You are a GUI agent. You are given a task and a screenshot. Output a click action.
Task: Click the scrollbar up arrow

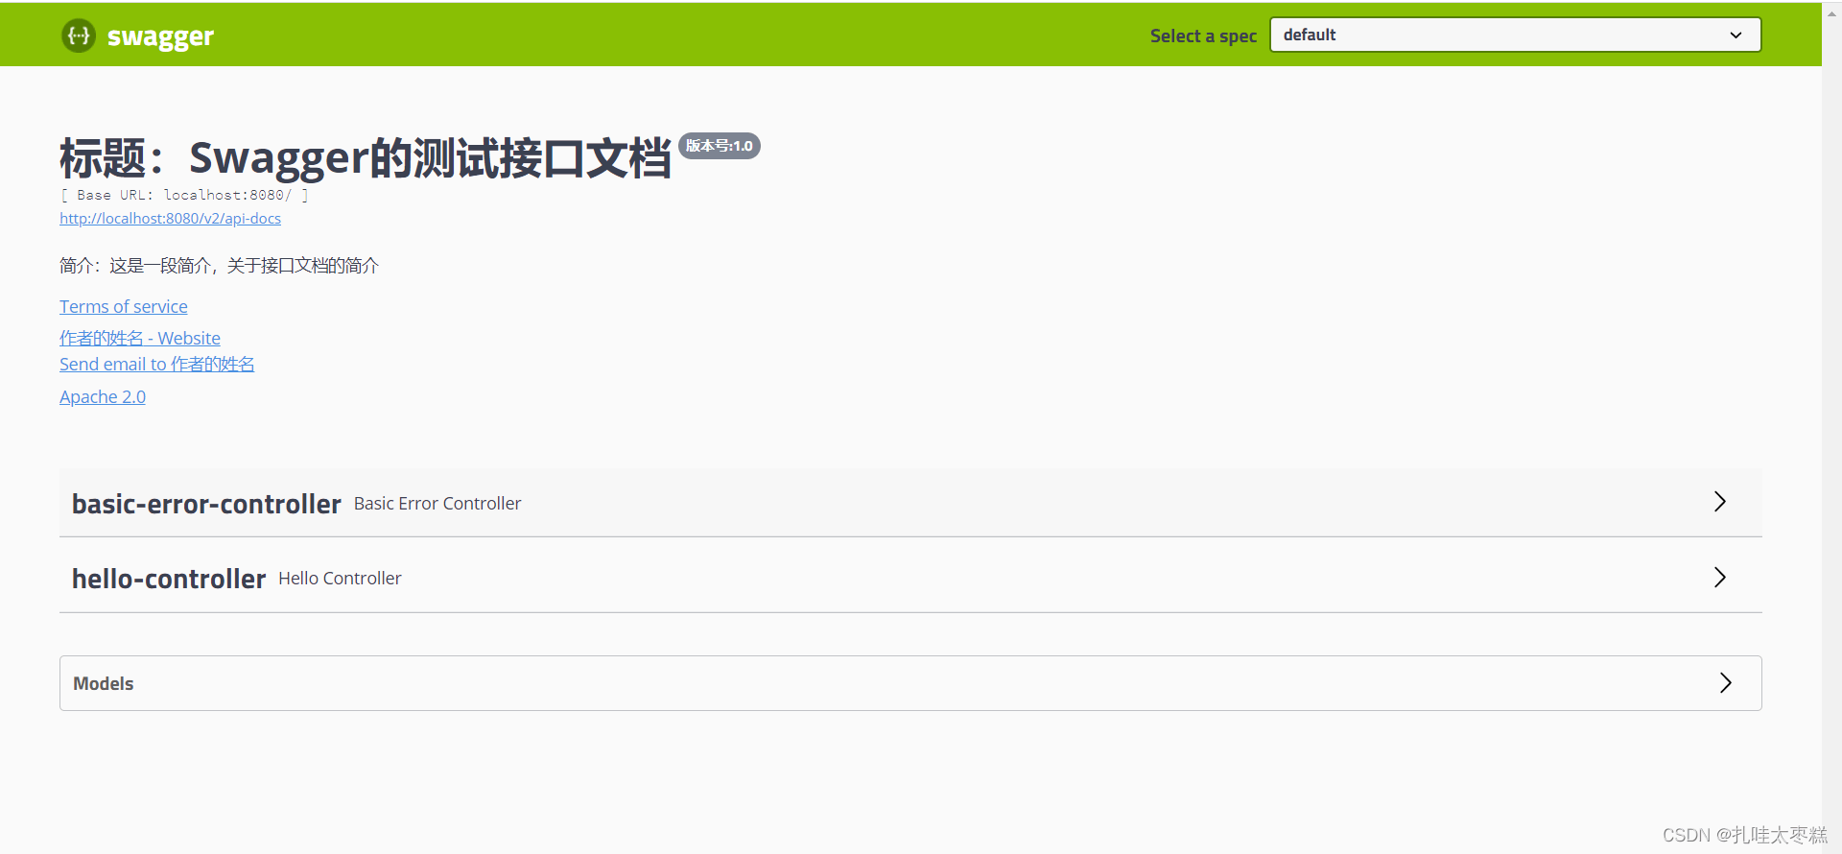[1831, 12]
